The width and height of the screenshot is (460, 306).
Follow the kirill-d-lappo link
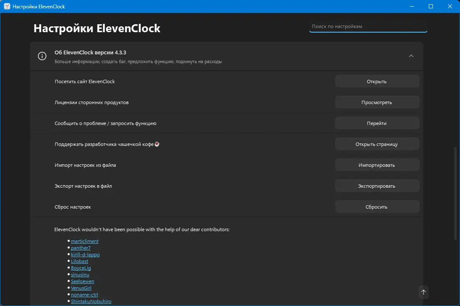point(85,255)
